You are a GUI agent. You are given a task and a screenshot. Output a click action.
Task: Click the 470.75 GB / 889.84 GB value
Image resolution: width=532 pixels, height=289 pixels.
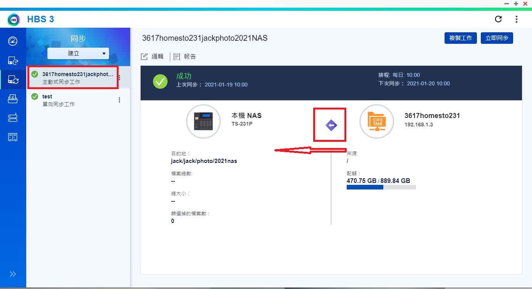tap(378, 181)
